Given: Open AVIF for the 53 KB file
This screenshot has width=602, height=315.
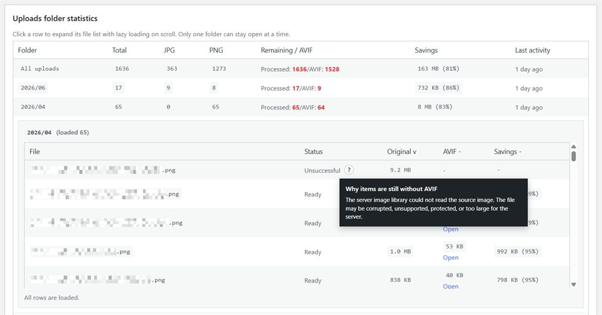Looking at the screenshot, I should coord(450,257).
